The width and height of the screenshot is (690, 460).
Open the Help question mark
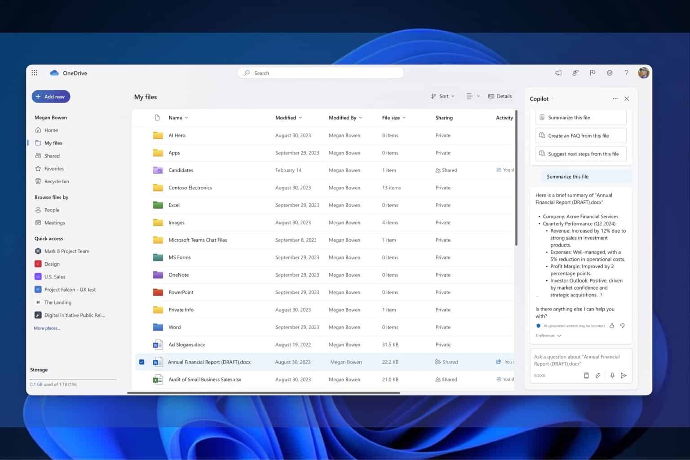click(626, 73)
